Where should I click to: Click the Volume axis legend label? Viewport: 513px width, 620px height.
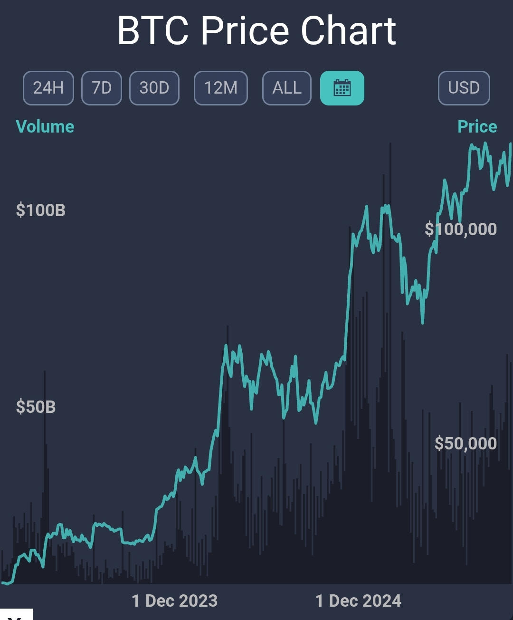[45, 127]
